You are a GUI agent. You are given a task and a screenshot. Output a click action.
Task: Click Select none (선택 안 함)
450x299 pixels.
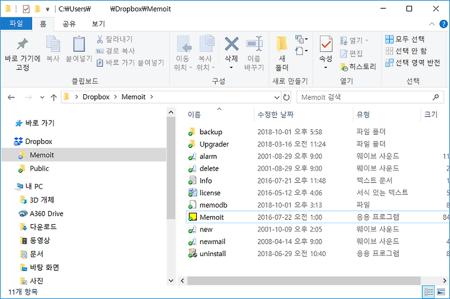pos(406,51)
